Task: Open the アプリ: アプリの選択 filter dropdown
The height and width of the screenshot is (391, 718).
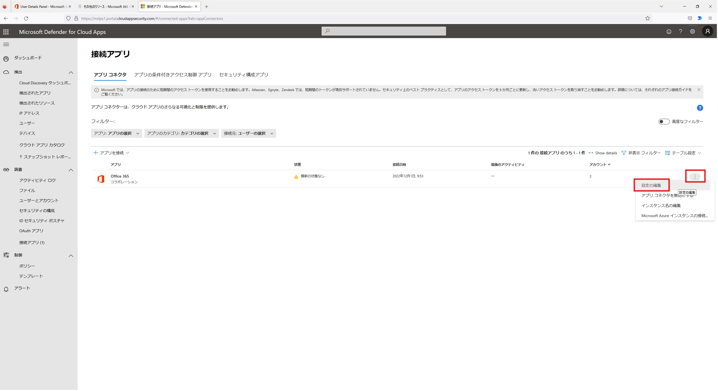Action: click(117, 134)
